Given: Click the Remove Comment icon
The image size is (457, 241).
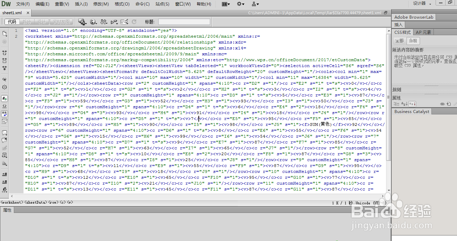Looking at the screenshot, I should click(x=4, y=140).
